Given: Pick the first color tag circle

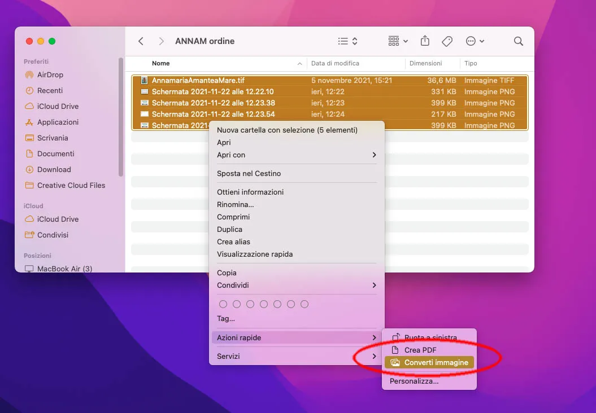Looking at the screenshot, I should pos(223,304).
